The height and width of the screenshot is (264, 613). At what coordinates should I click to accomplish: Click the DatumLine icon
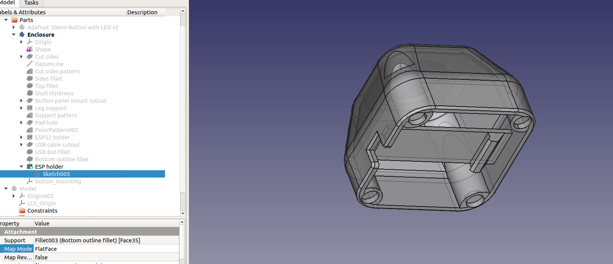click(x=30, y=64)
